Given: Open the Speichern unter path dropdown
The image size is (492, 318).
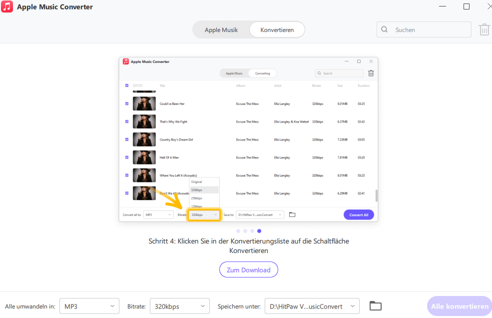Looking at the screenshot, I should click(312, 306).
